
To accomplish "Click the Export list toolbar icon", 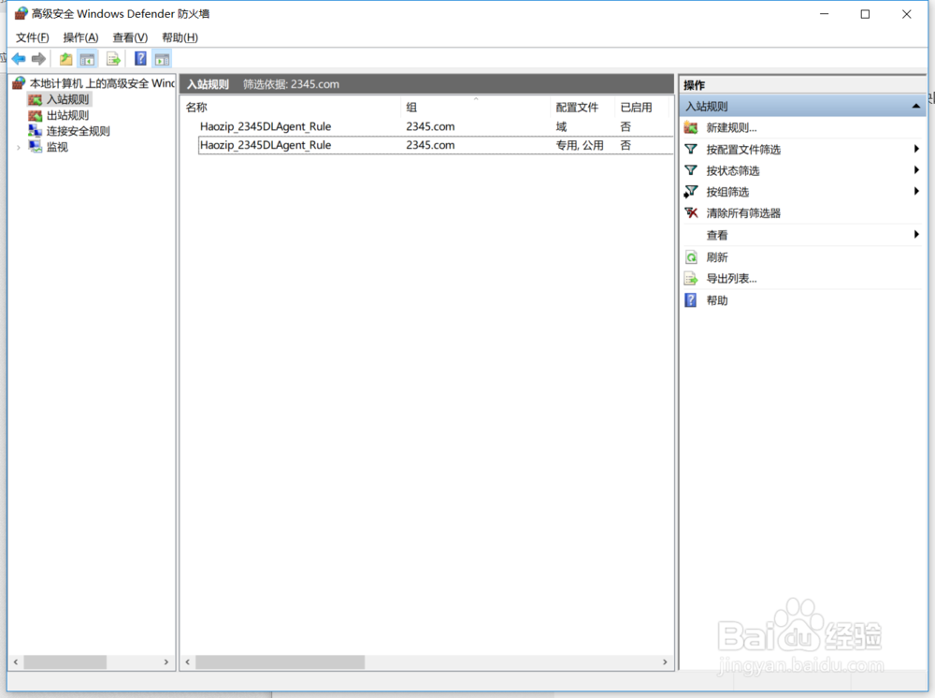I will coord(113,59).
